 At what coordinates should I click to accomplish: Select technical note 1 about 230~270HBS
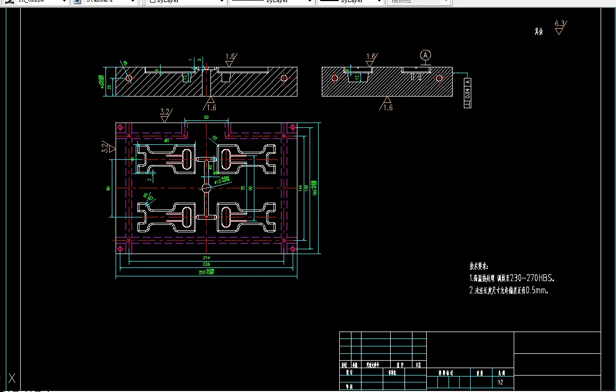point(512,278)
